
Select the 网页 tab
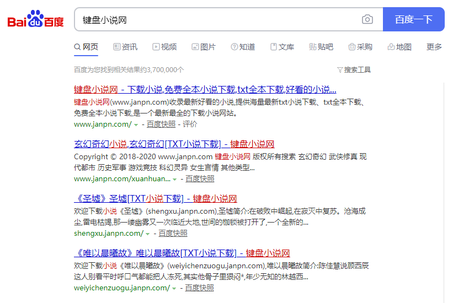(x=86, y=47)
